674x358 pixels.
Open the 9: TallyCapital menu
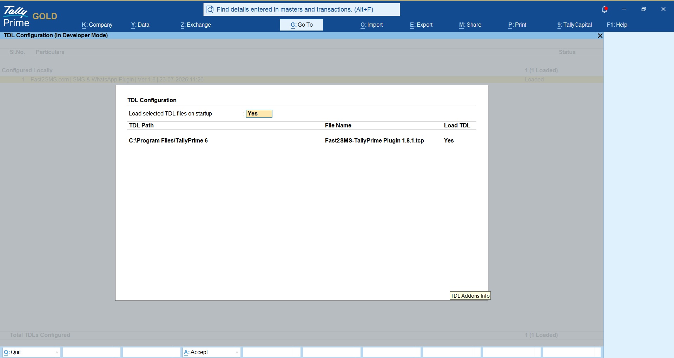(x=574, y=25)
